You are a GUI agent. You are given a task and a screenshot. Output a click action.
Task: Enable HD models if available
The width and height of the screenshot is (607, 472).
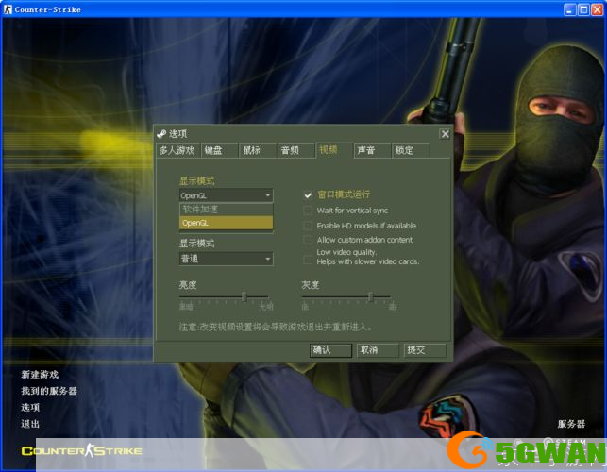pos(308,226)
